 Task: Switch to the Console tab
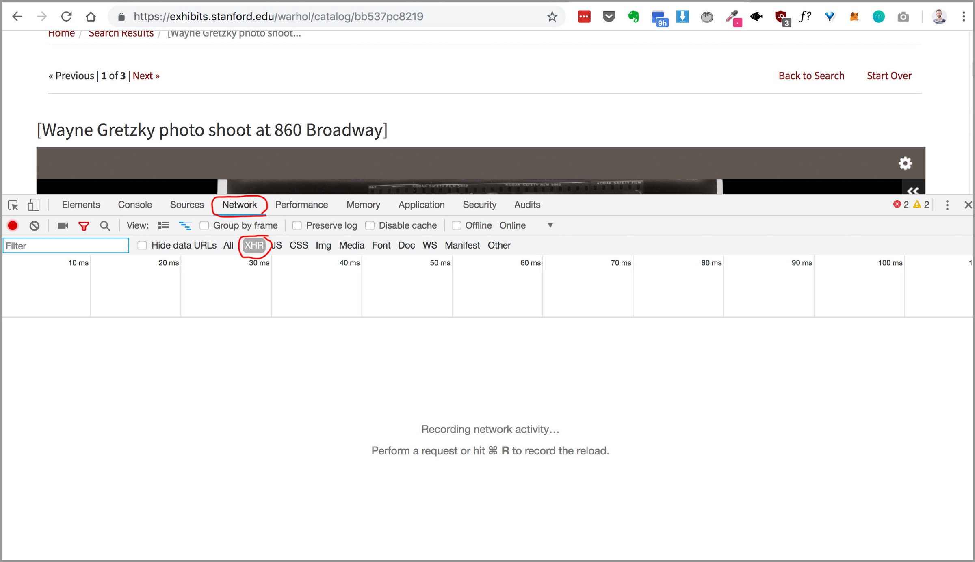click(135, 205)
